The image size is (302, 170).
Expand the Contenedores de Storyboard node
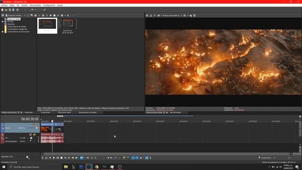(x=2, y=32)
